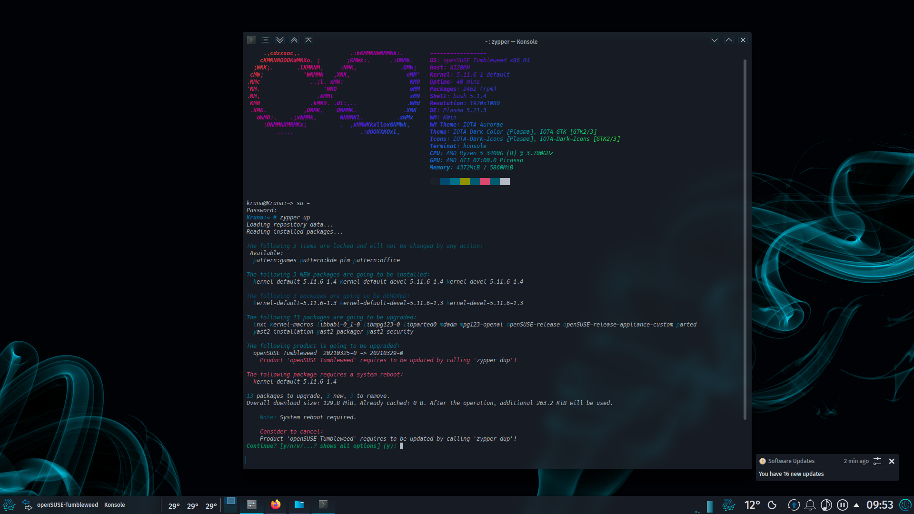Click the hamburger application menu button in Konsole title bar
Viewport: 914px width, 514px height.
click(266, 40)
